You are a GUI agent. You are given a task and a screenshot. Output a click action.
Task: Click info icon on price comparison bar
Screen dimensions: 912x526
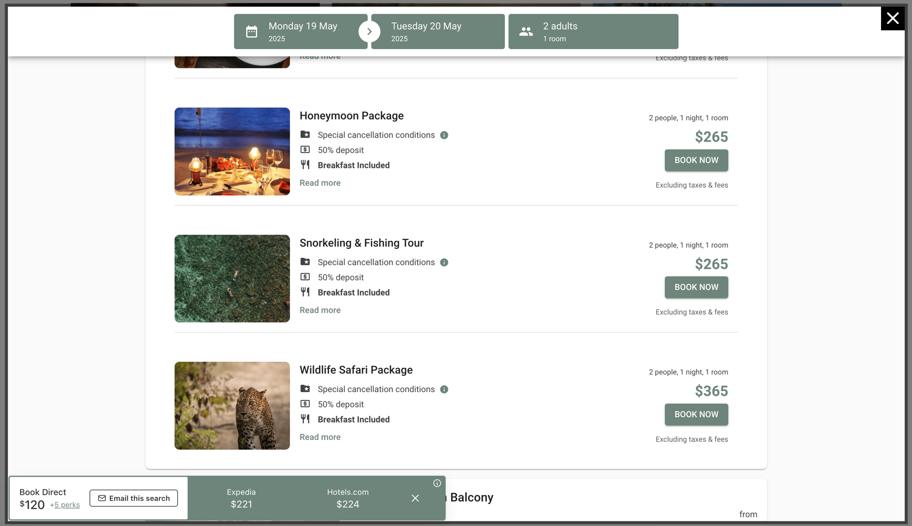pyautogui.click(x=437, y=483)
